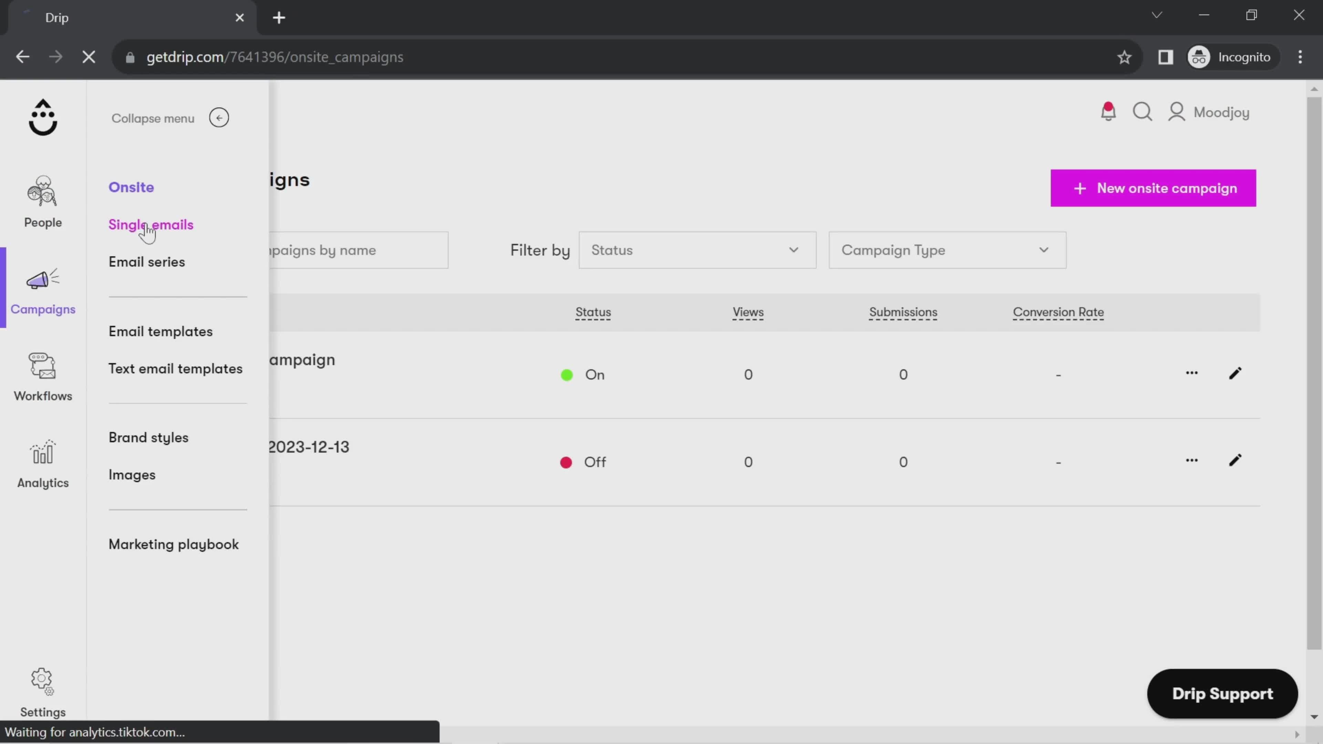Open the Onsite campaigns section

click(x=131, y=187)
